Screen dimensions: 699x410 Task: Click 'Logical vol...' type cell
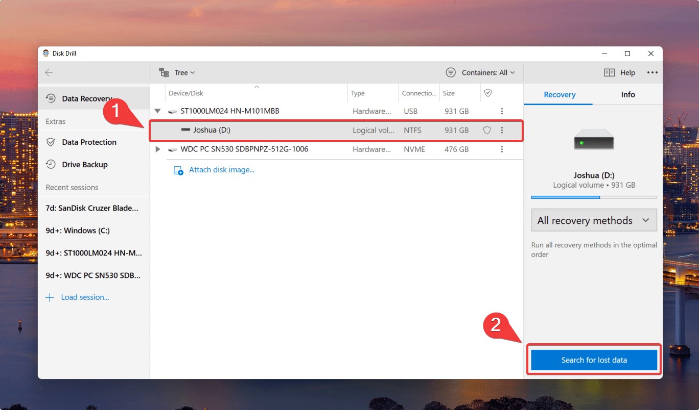(x=374, y=130)
